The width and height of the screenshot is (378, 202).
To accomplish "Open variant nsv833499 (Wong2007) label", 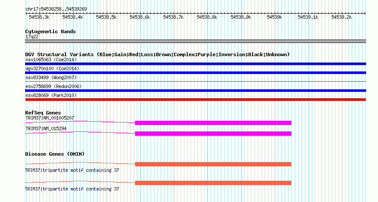I will click(x=51, y=77).
